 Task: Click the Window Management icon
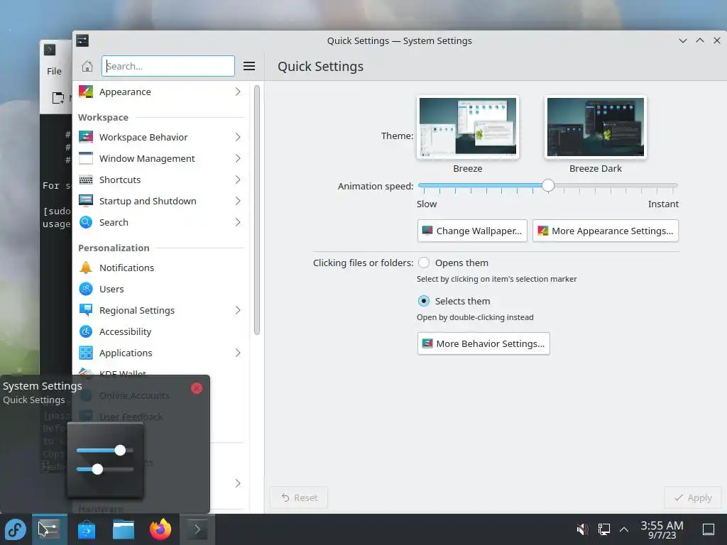(86, 158)
